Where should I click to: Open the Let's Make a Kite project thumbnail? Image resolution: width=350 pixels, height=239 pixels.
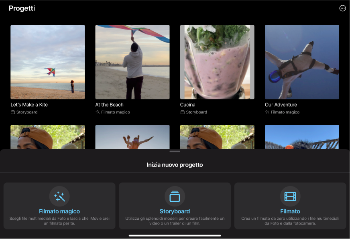[x=47, y=62]
